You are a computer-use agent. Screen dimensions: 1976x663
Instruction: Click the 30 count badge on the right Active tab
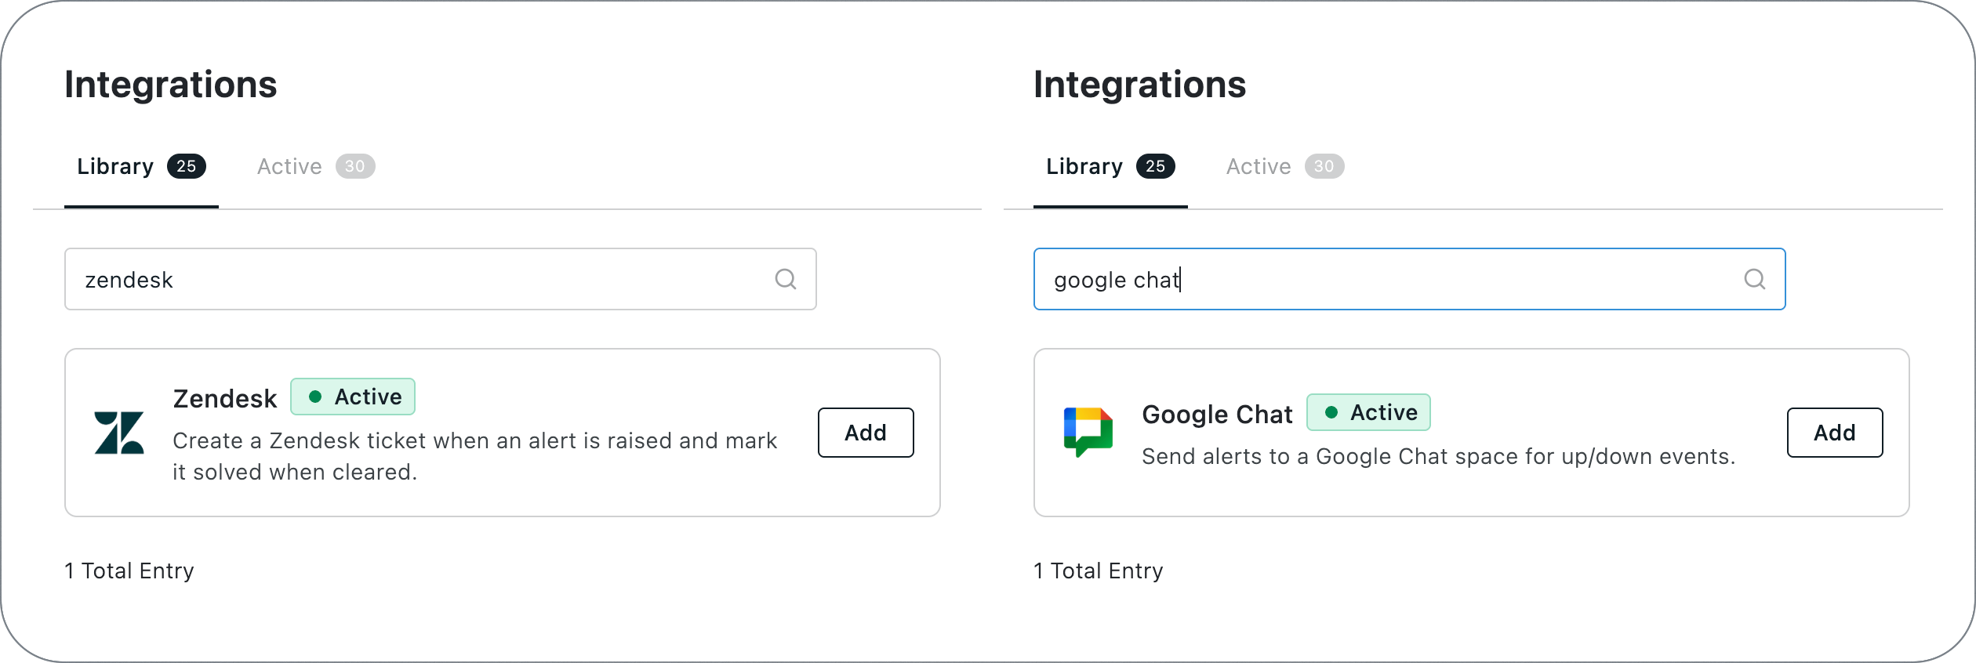(x=1324, y=166)
